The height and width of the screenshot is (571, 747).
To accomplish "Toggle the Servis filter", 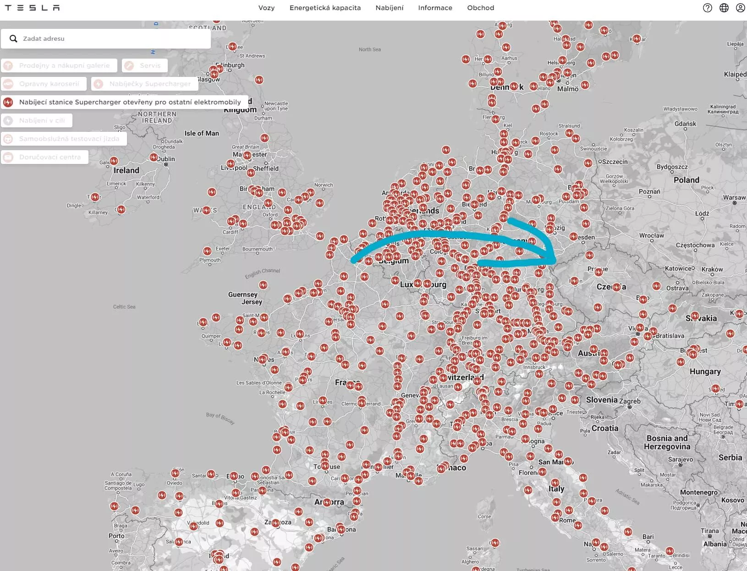I will [145, 65].
